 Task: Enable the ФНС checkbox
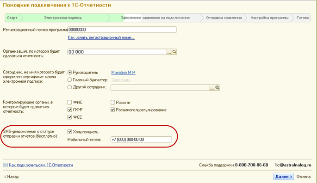point(70,102)
